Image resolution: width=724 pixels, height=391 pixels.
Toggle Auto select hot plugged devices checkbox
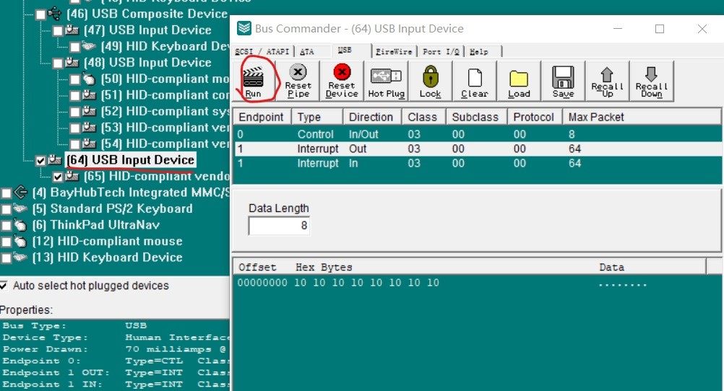pos(4,286)
